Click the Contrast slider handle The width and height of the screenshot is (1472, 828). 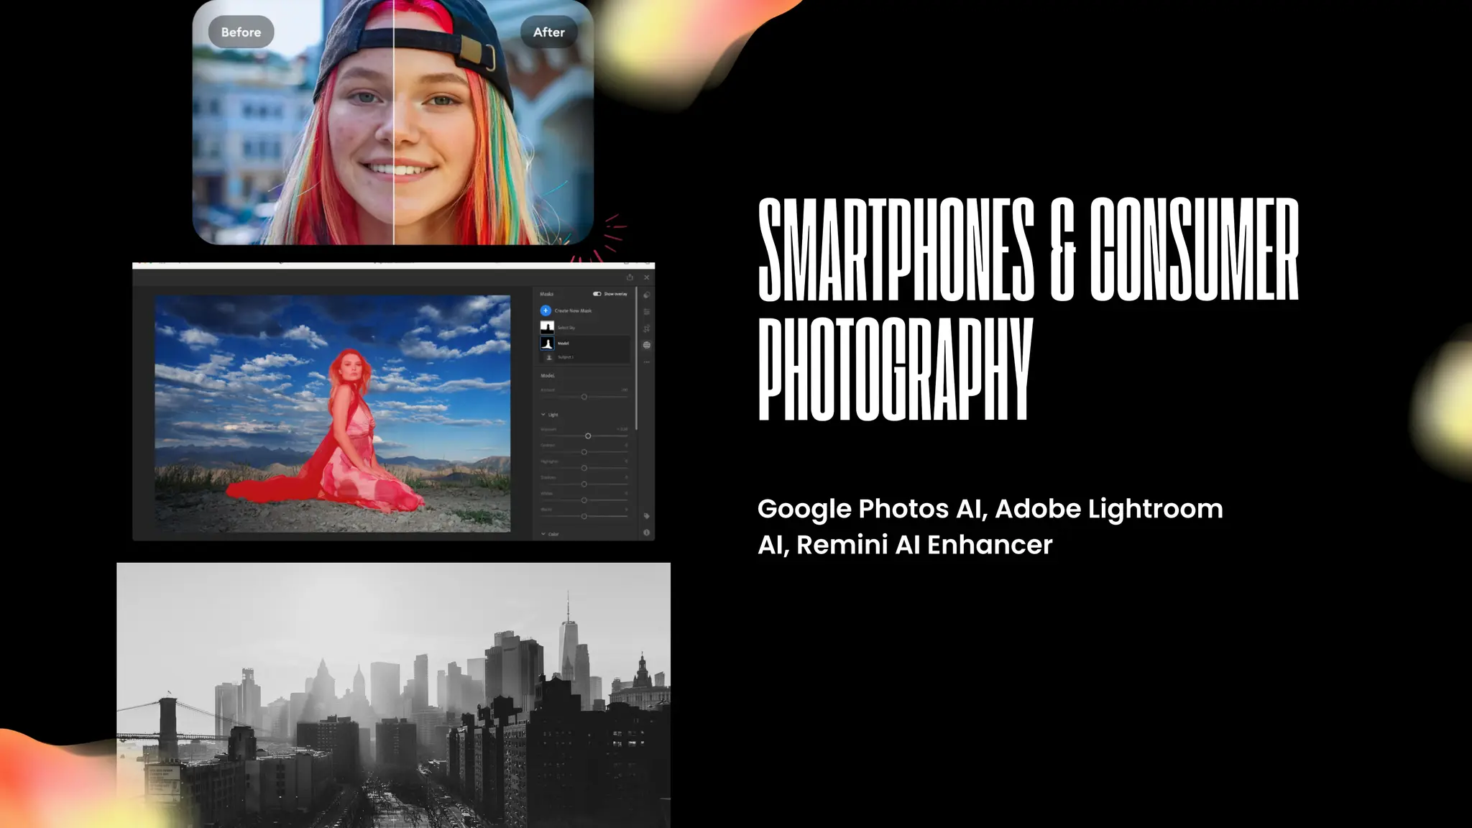coord(584,452)
